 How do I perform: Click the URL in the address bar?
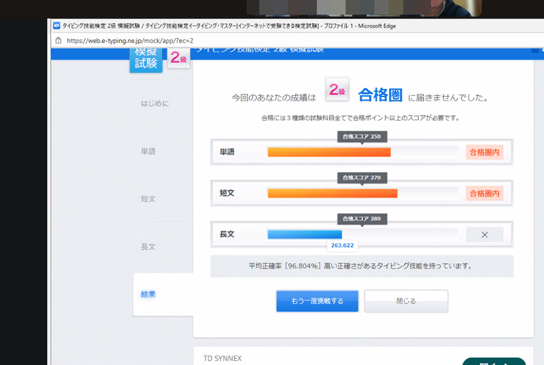[x=124, y=41]
